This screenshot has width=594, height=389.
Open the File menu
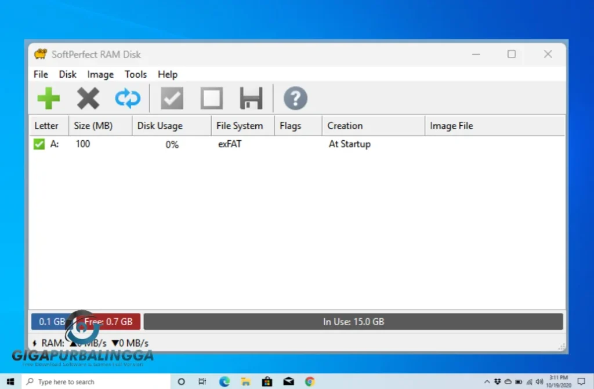pyautogui.click(x=40, y=74)
